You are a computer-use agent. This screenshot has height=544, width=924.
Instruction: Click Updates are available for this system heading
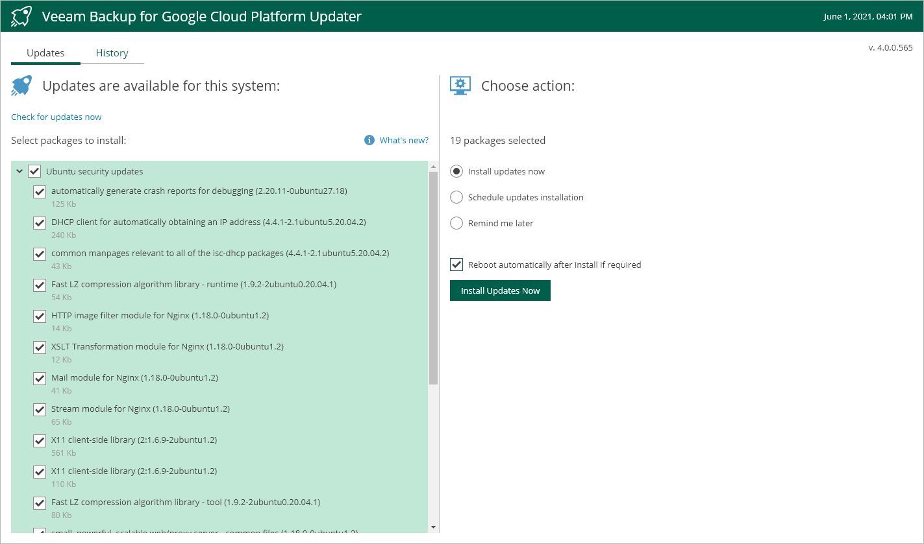tap(161, 86)
